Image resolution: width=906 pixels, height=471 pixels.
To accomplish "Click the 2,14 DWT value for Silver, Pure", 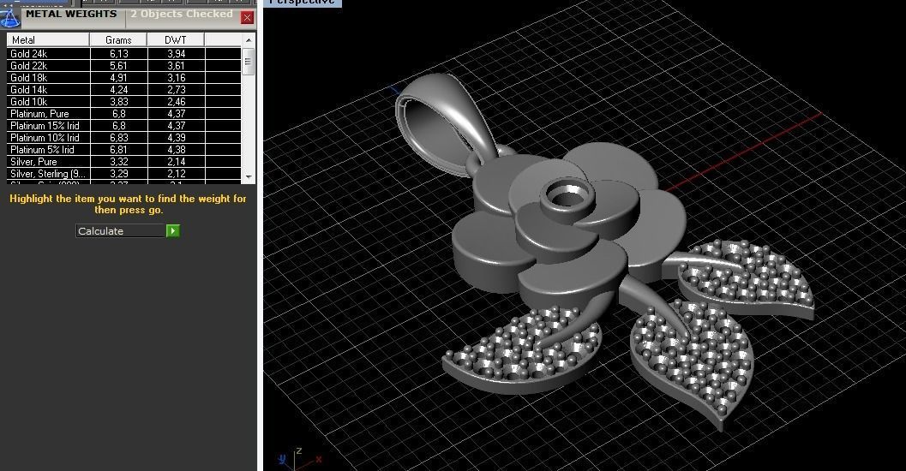I will click(x=177, y=162).
